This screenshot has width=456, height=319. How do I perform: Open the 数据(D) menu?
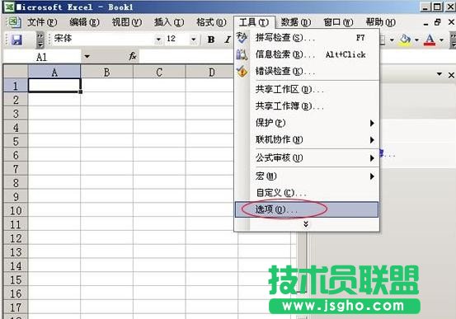296,22
